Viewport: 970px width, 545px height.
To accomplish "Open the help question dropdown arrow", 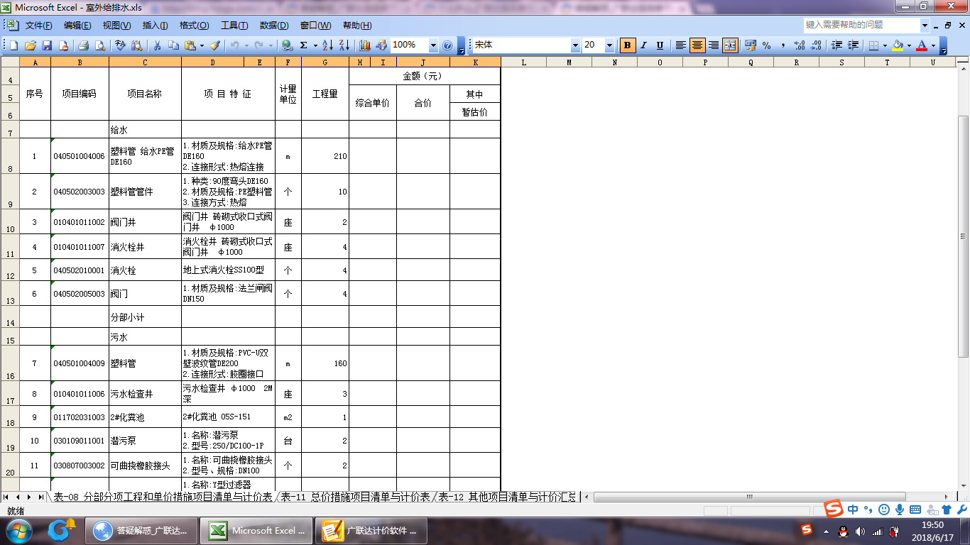I will tap(925, 25).
